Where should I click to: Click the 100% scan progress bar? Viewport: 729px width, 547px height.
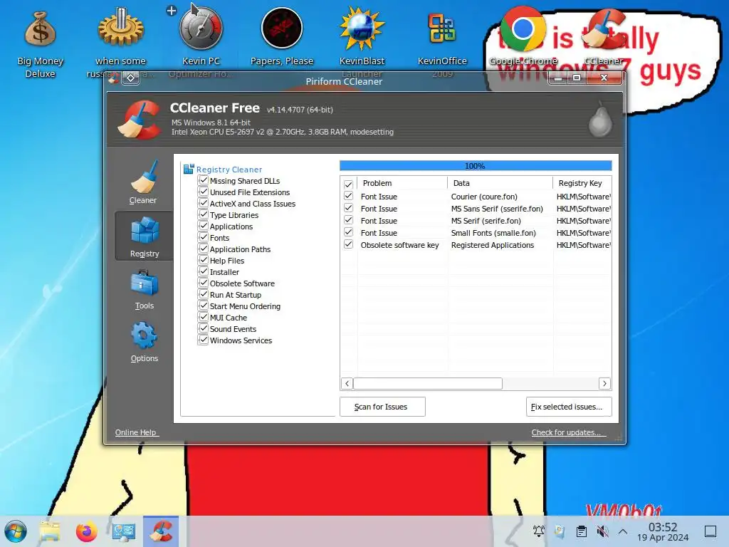(476, 165)
